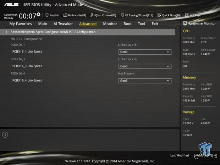Click Vol_CHAB value 1.209 V
Image resolution: width=220 pixels, height=165 pixels.
[205, 89]
